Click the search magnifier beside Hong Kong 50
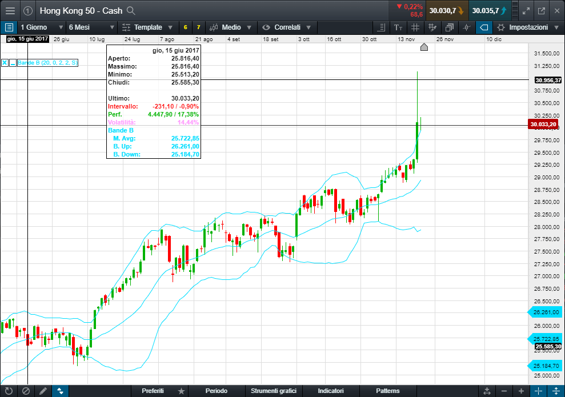This screenshot has width=565, height=397. tap(131, 10)
